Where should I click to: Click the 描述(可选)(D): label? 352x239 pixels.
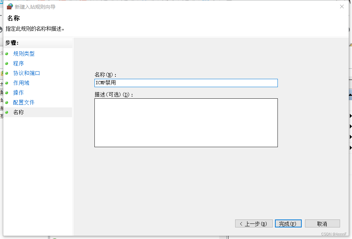point(114,95)
